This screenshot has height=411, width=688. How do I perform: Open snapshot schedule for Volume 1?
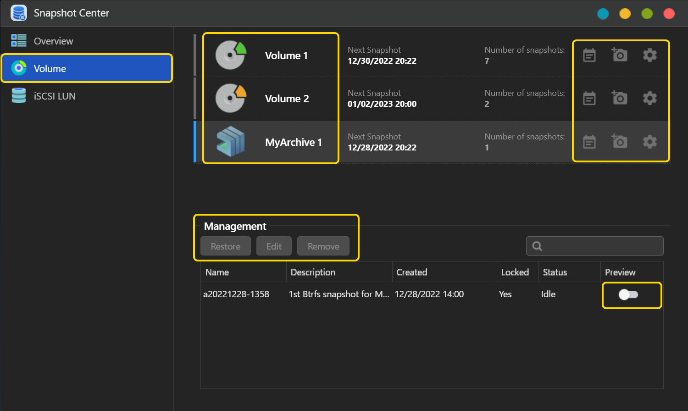click(589, 56)
